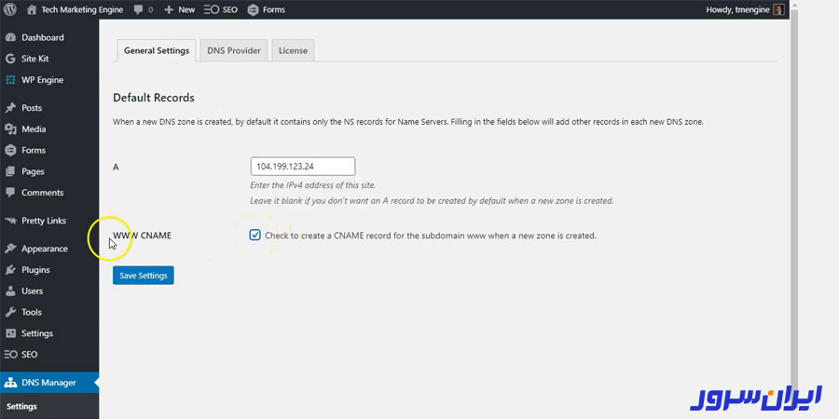Click the A record IPv4 input field
The image size is (839, 419).
click(303, 167)
